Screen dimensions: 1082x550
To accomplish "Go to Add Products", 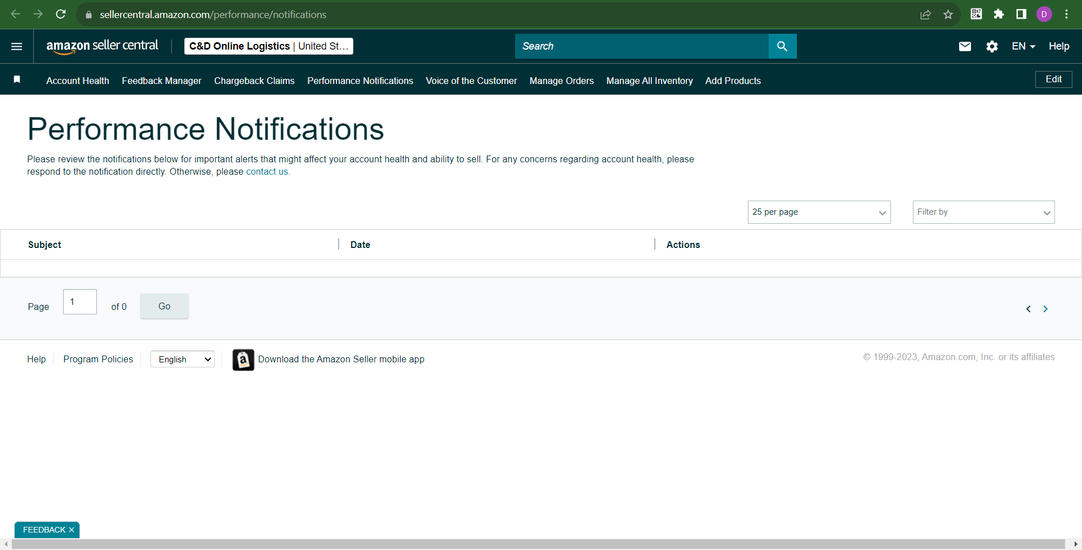I will [733, 81].
